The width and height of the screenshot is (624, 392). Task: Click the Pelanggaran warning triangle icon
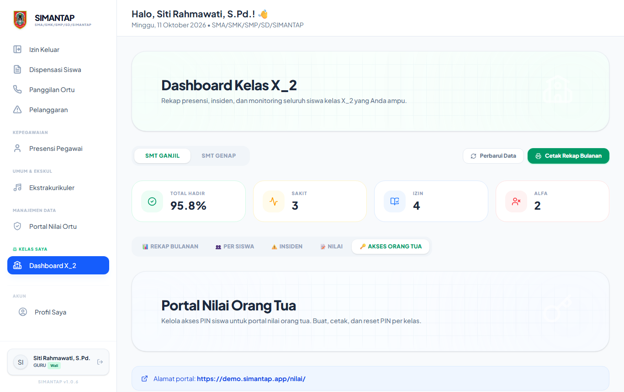[17, 109]
